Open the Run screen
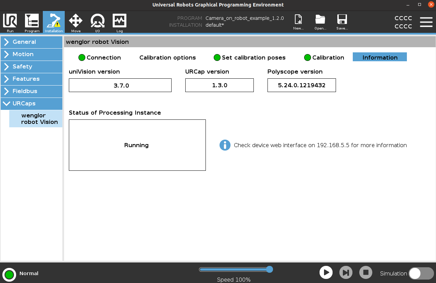The width and height of the screenshot is (436, 283). pos(10,22)
